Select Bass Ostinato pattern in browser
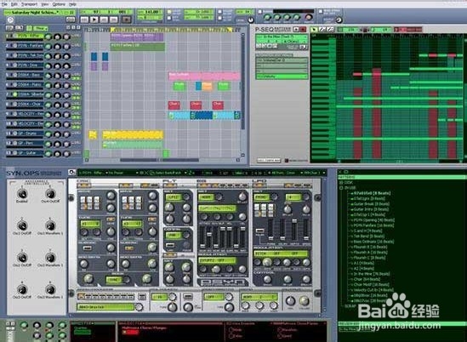Viewport: 467px width, 342px height. 373,242
